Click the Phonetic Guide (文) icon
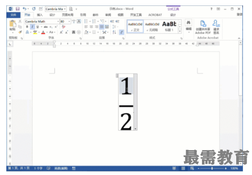The width and height of the screenshot is (252, 175). click(x=74, y=21)
